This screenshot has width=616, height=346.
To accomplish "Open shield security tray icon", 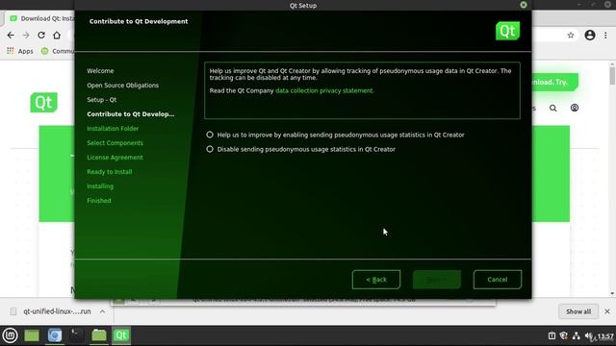I will (564, 336).
